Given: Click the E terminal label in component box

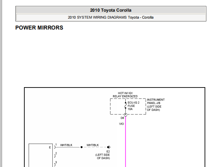Looking at the screenshot, I should point(50,147).
